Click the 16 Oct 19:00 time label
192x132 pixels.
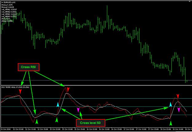point(116,129)
